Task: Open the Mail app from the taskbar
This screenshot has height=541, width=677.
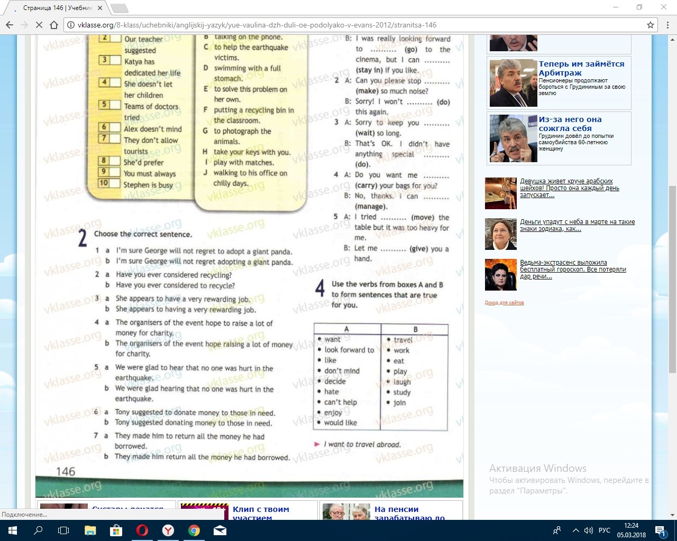Action: (220, 530)
